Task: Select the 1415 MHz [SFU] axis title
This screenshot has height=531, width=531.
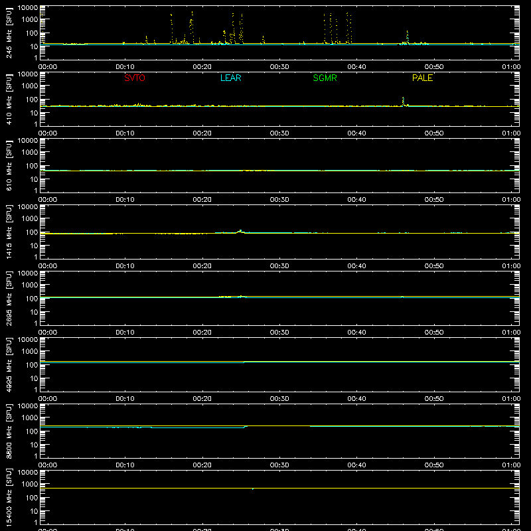Action: pos(9,232)
